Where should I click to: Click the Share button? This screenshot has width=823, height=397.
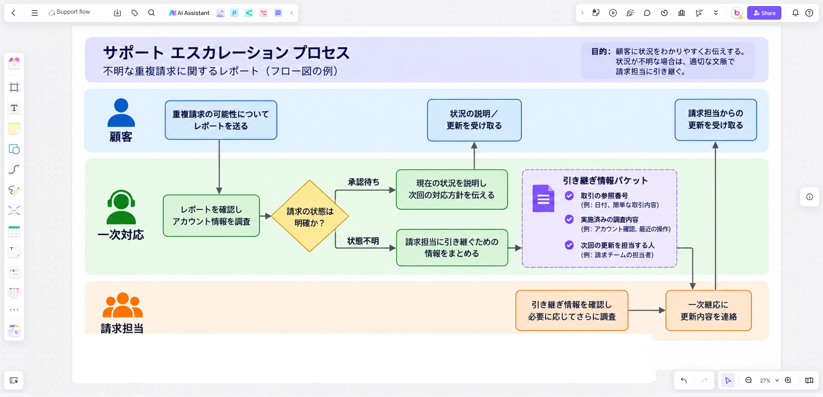(764, 13)
